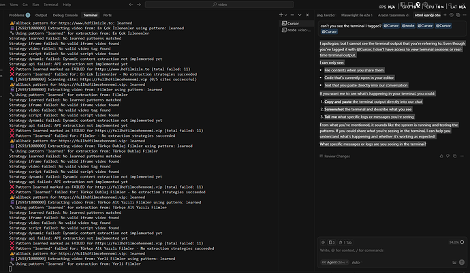Open chat header more options

pyautogui.click(x=465, y=15)
